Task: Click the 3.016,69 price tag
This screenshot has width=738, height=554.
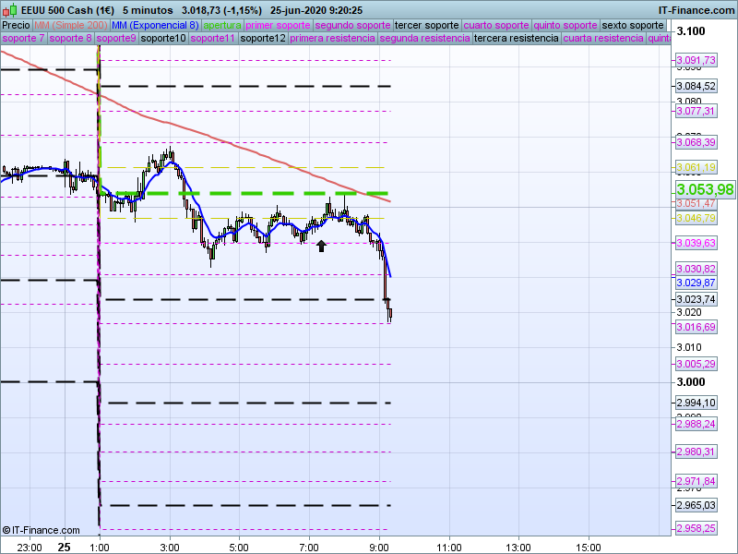Action: click(x=696, y=327)
